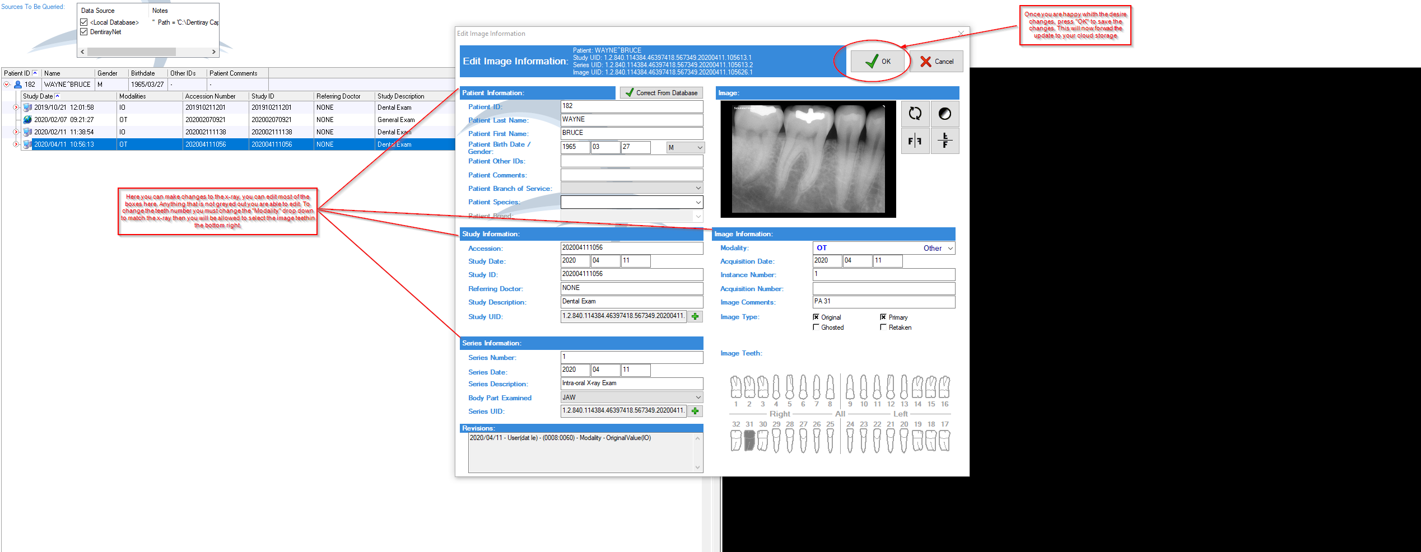1421x552 pixels.
Task: Toggle the Retaken image type checkbox
Action: 883,328
